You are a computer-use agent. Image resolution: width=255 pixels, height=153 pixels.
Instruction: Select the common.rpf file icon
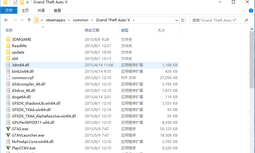[8, 78]
